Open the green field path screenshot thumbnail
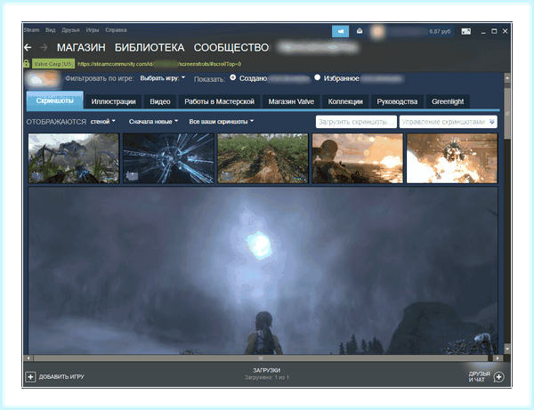 coord(263,158)
